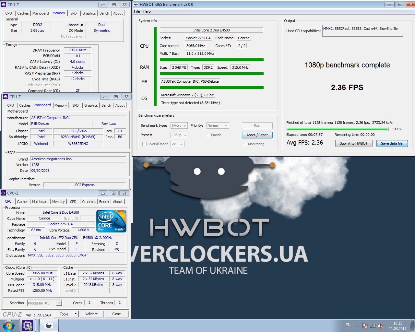The image size is (415, 332).
Task: Click the CPU-Z Close button
Action: tap(116, 314)
